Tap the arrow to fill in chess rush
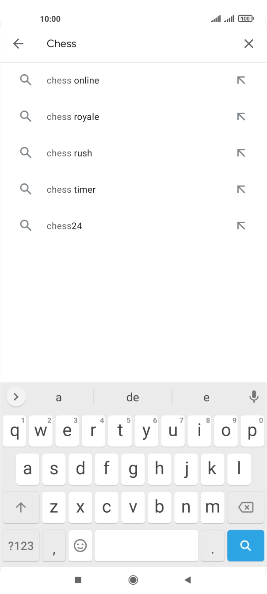This screenshot has height=594, width=267. pos(241,153)
